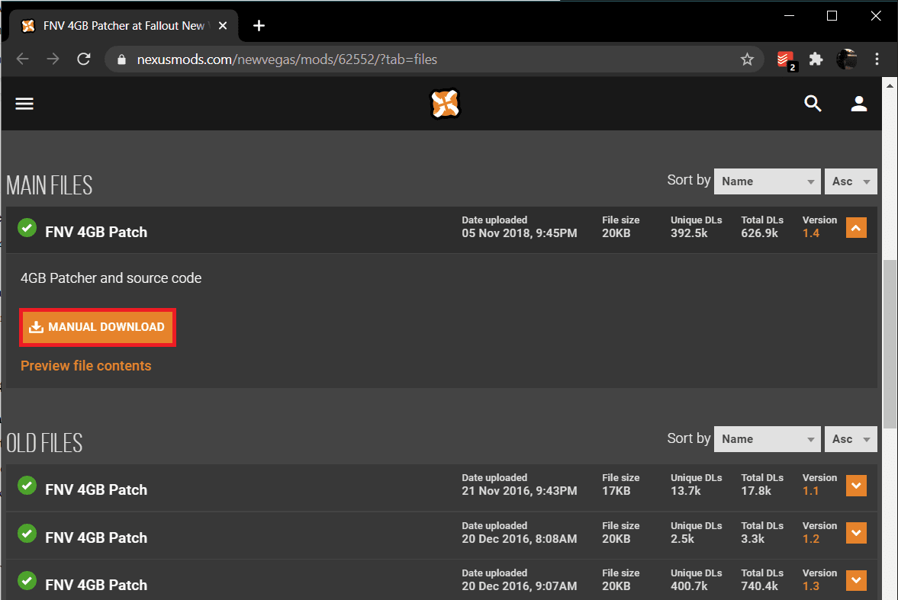The image size is (898, 600).
Task: Open the Preview file contents link
Action: (x=86, y=366)
